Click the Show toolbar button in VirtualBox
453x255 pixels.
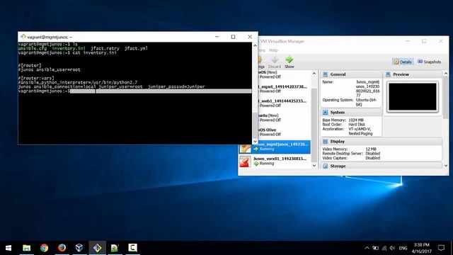pyautogui.click(x=289, y=62)
